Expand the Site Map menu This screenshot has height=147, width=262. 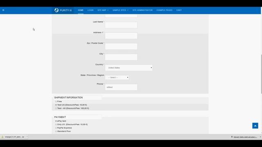pos(103,10)
